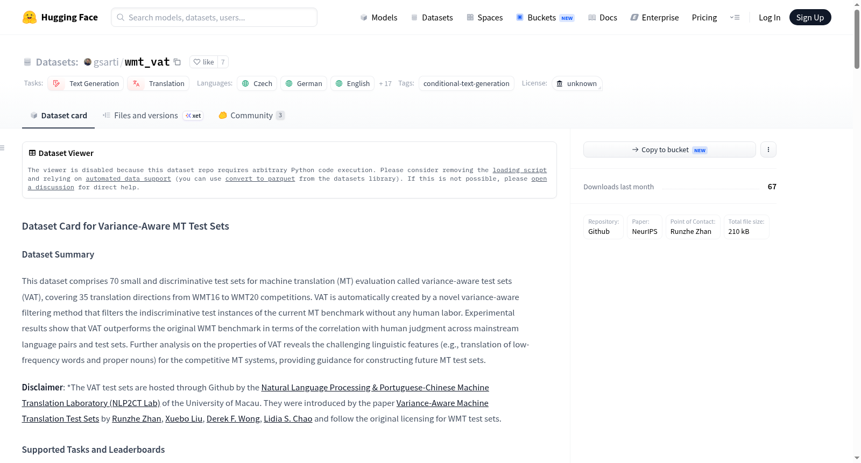
Task: Click the Sign Up button
Action: (x=810, y=17)
